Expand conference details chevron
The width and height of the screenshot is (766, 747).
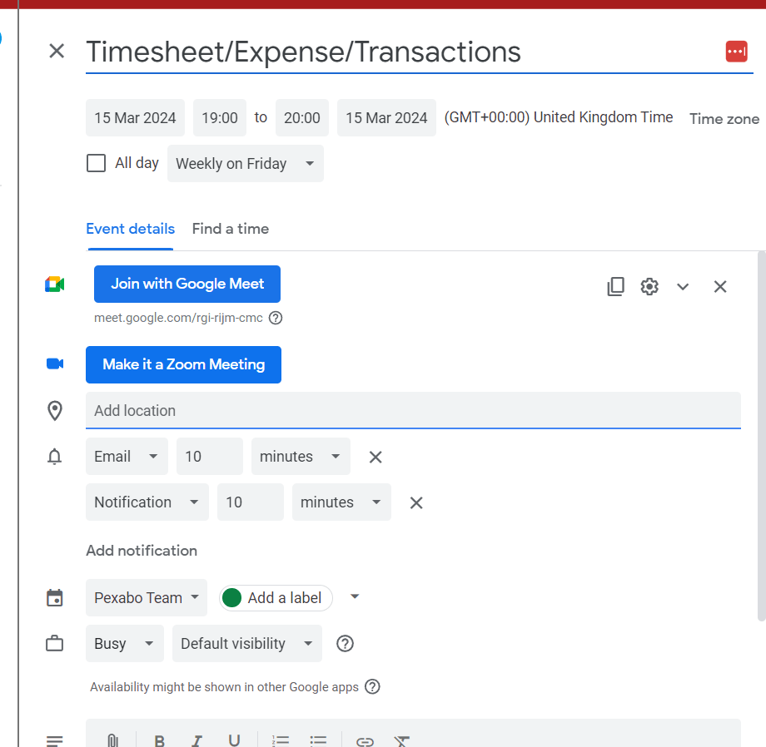click(x=683, y=286)
